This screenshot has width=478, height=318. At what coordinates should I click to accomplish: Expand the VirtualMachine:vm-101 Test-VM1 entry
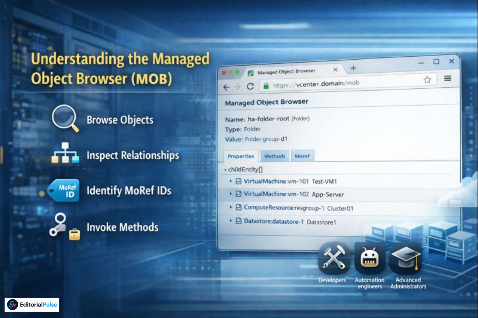231,181
